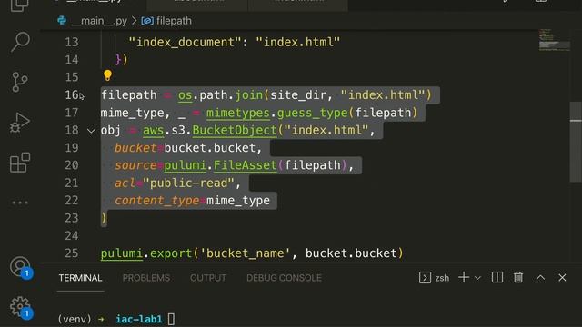Maximize the panel with the up chevron
The height and width of the screenshot is (327, 582).
point(540,277)
